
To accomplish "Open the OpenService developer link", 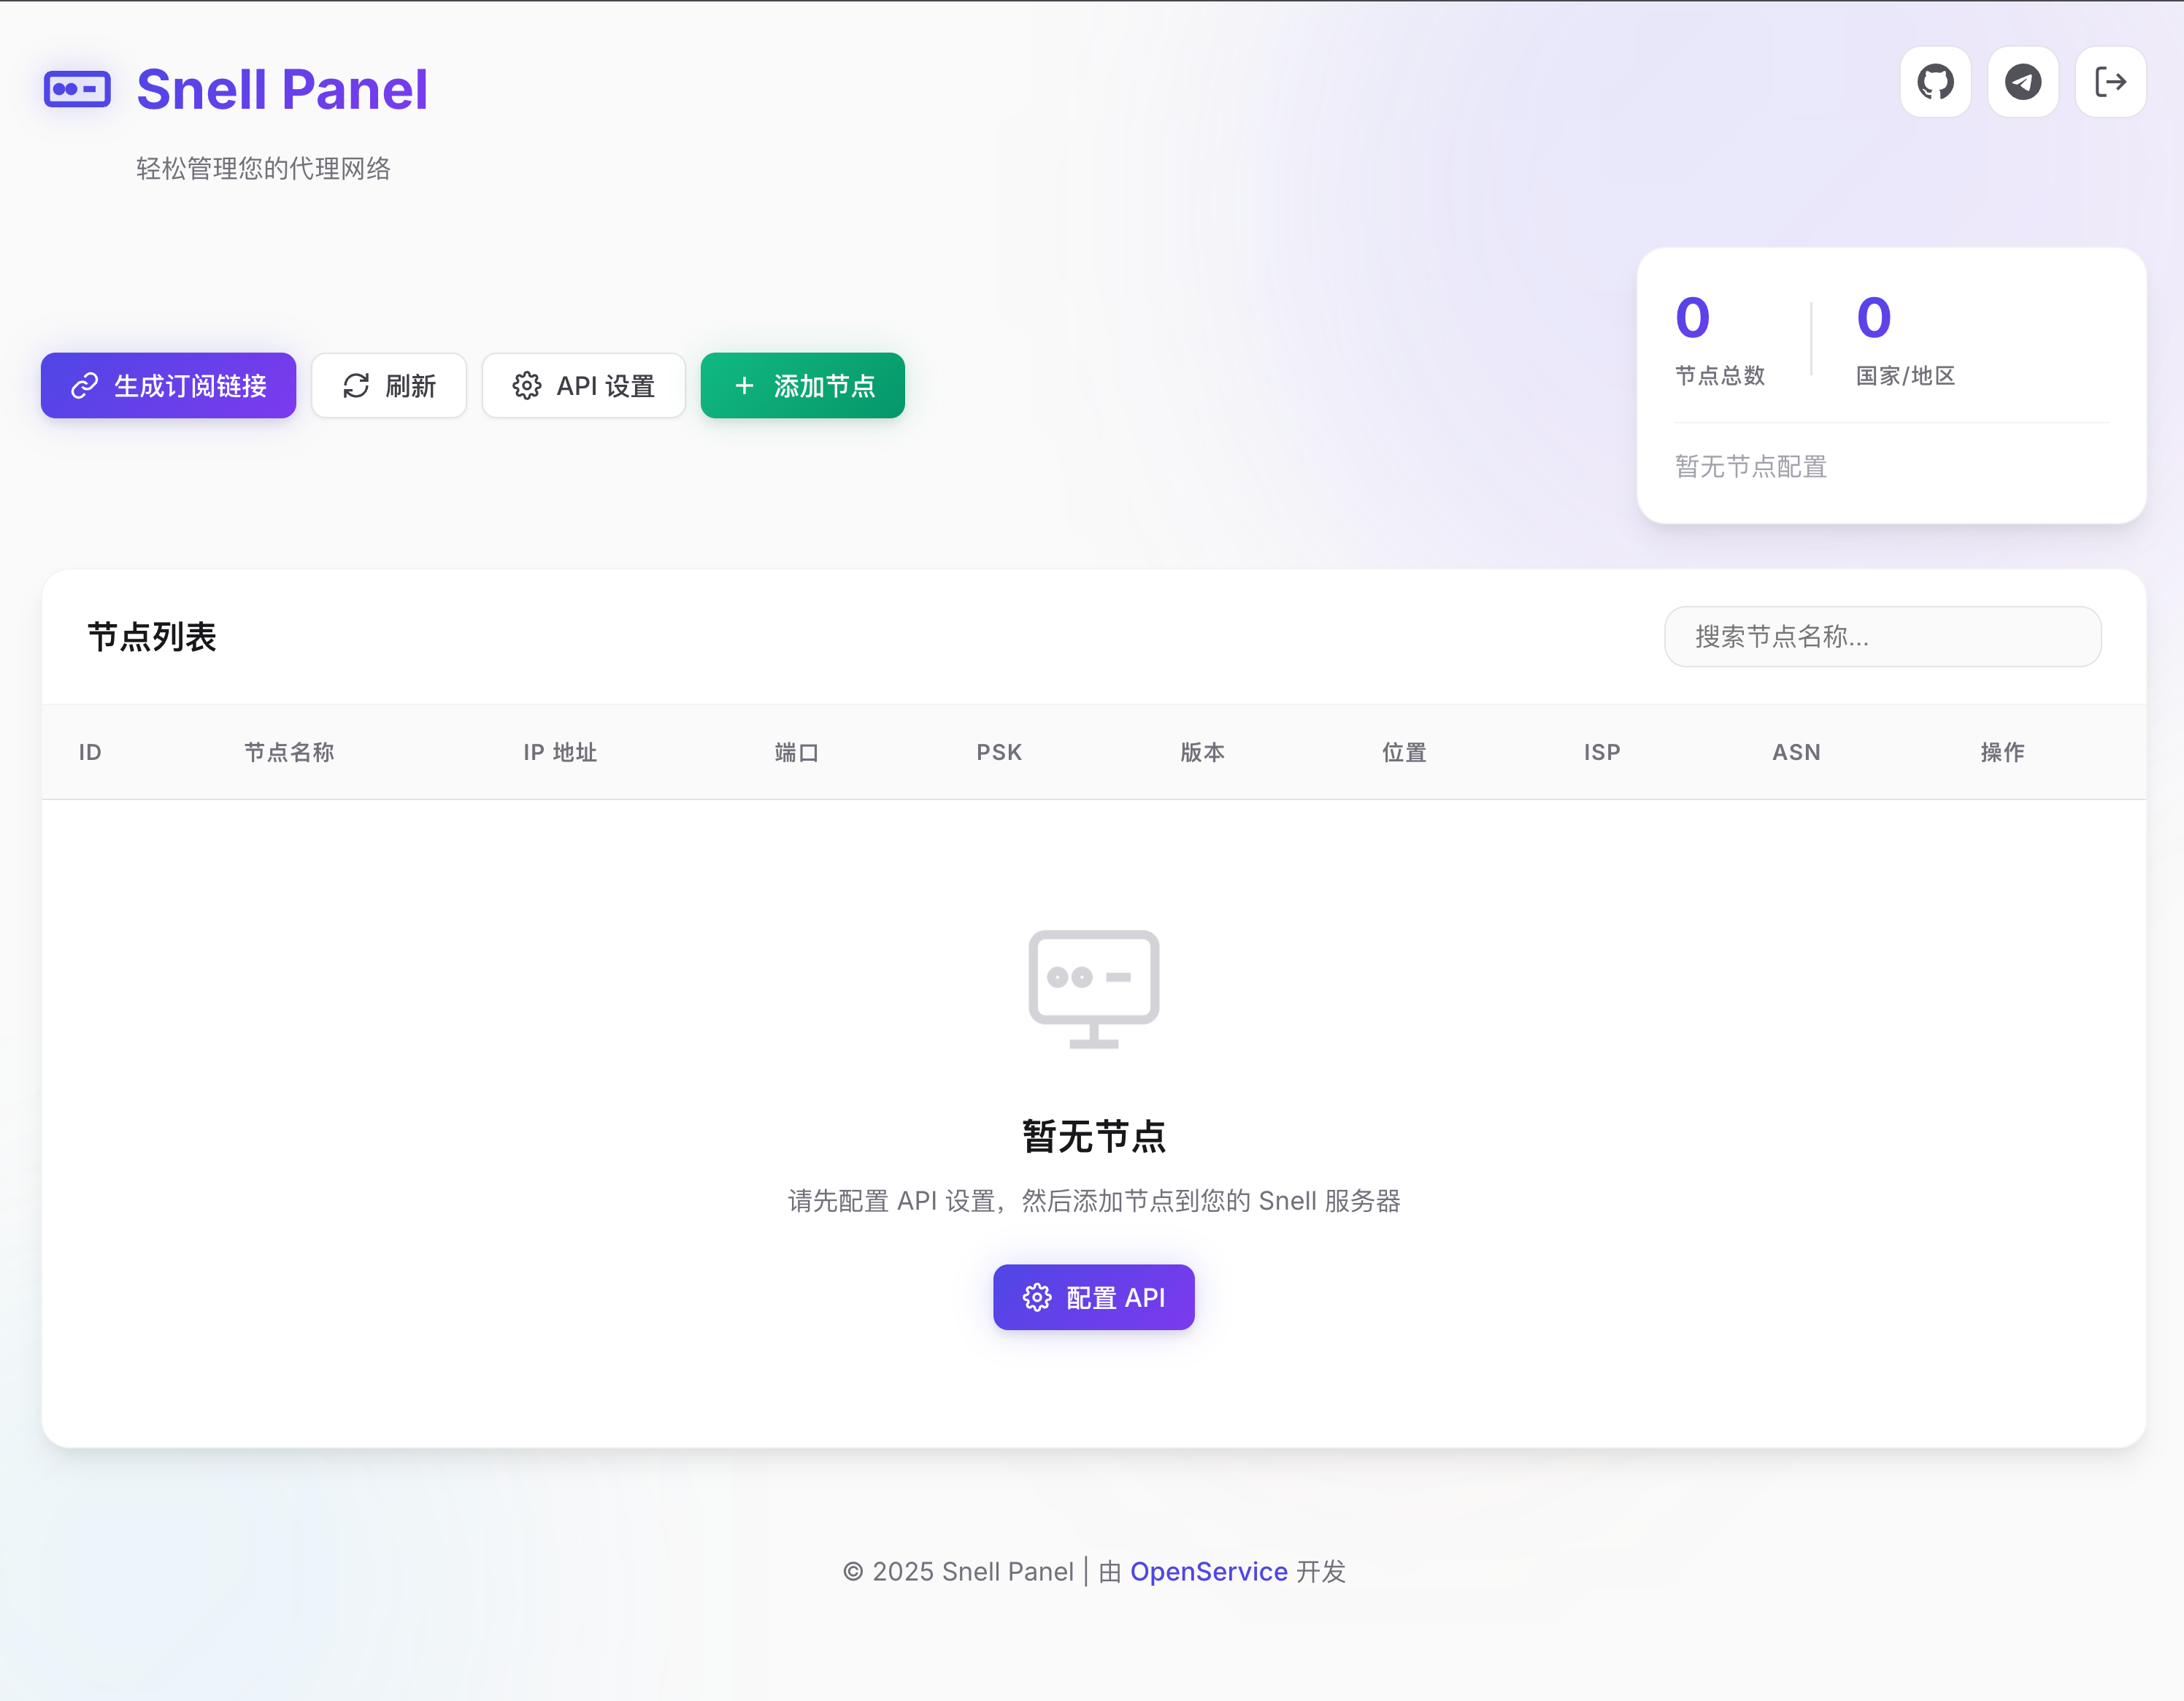I will pyautogui.click(x=1209, y=1571).
